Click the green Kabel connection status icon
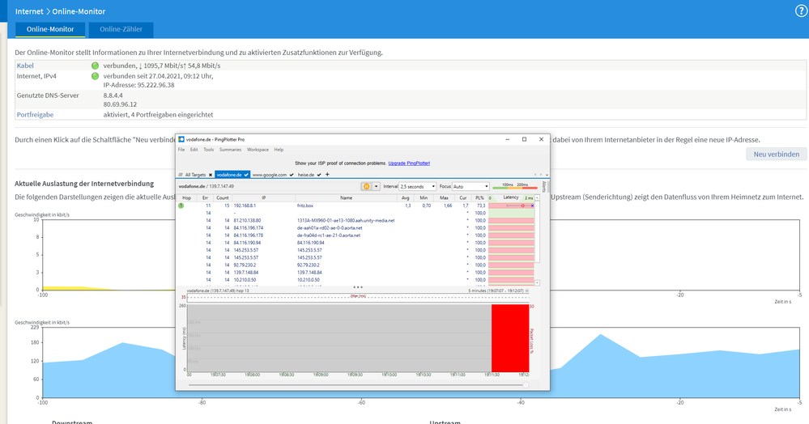The width and height of the screenshot is (809, 424). click(95, 65)
